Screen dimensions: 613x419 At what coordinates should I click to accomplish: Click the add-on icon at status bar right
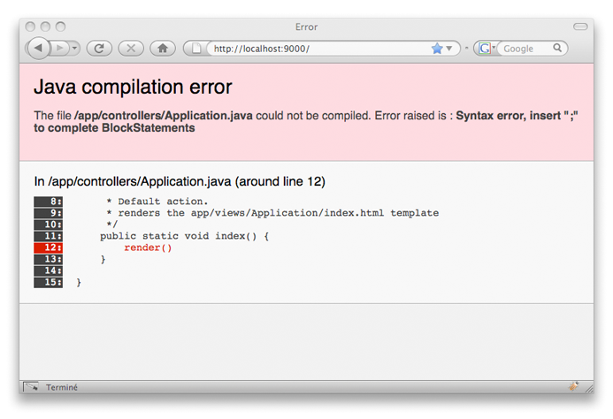573,386
